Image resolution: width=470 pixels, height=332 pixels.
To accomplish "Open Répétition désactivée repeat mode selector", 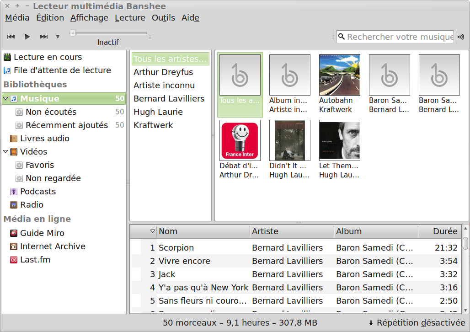I will click(417, 323).
